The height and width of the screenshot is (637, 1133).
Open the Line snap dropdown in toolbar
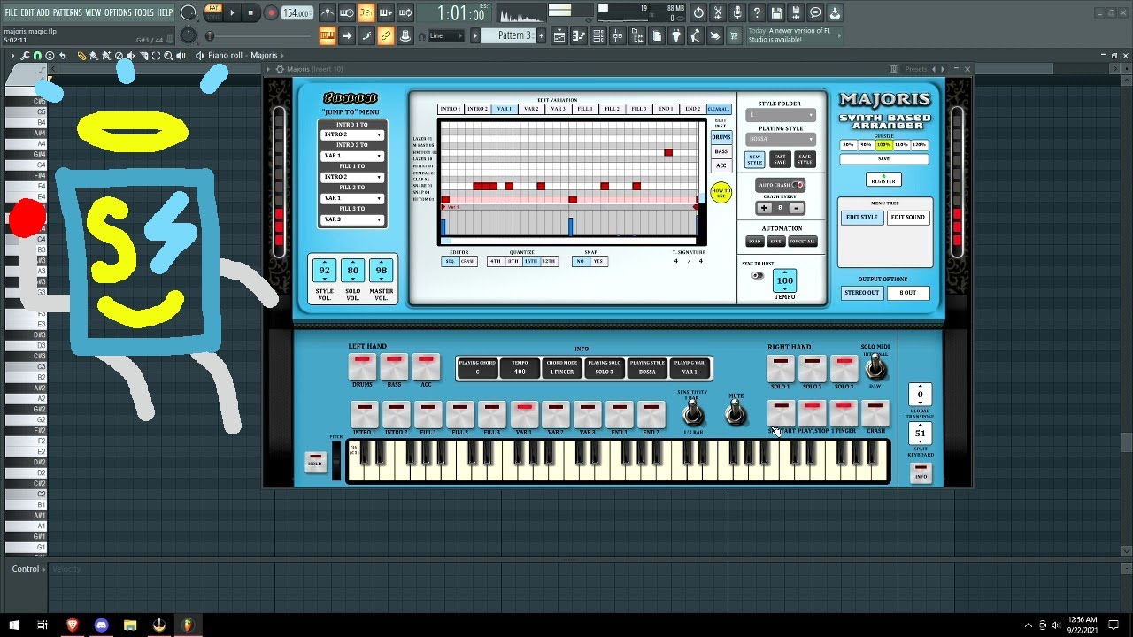(x=446, y=35)
